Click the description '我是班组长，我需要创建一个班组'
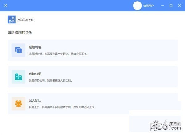 tap(59, 53)
